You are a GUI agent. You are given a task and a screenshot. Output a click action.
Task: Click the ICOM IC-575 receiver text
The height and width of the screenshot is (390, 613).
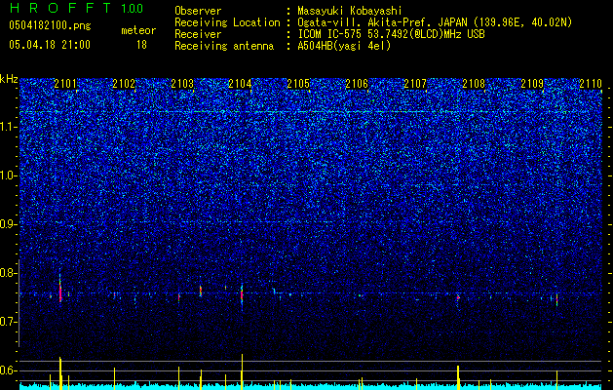(x=391, y=34)
